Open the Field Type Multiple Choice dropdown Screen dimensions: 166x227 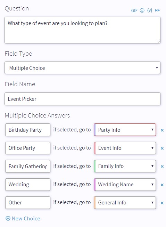pyautogui.click(x=82, y=68)
